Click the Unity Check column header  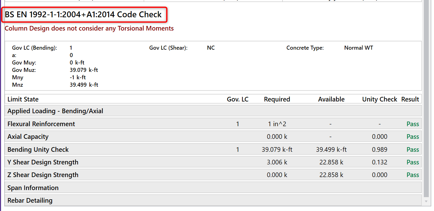pyautogui.click(x=379, y=99)
